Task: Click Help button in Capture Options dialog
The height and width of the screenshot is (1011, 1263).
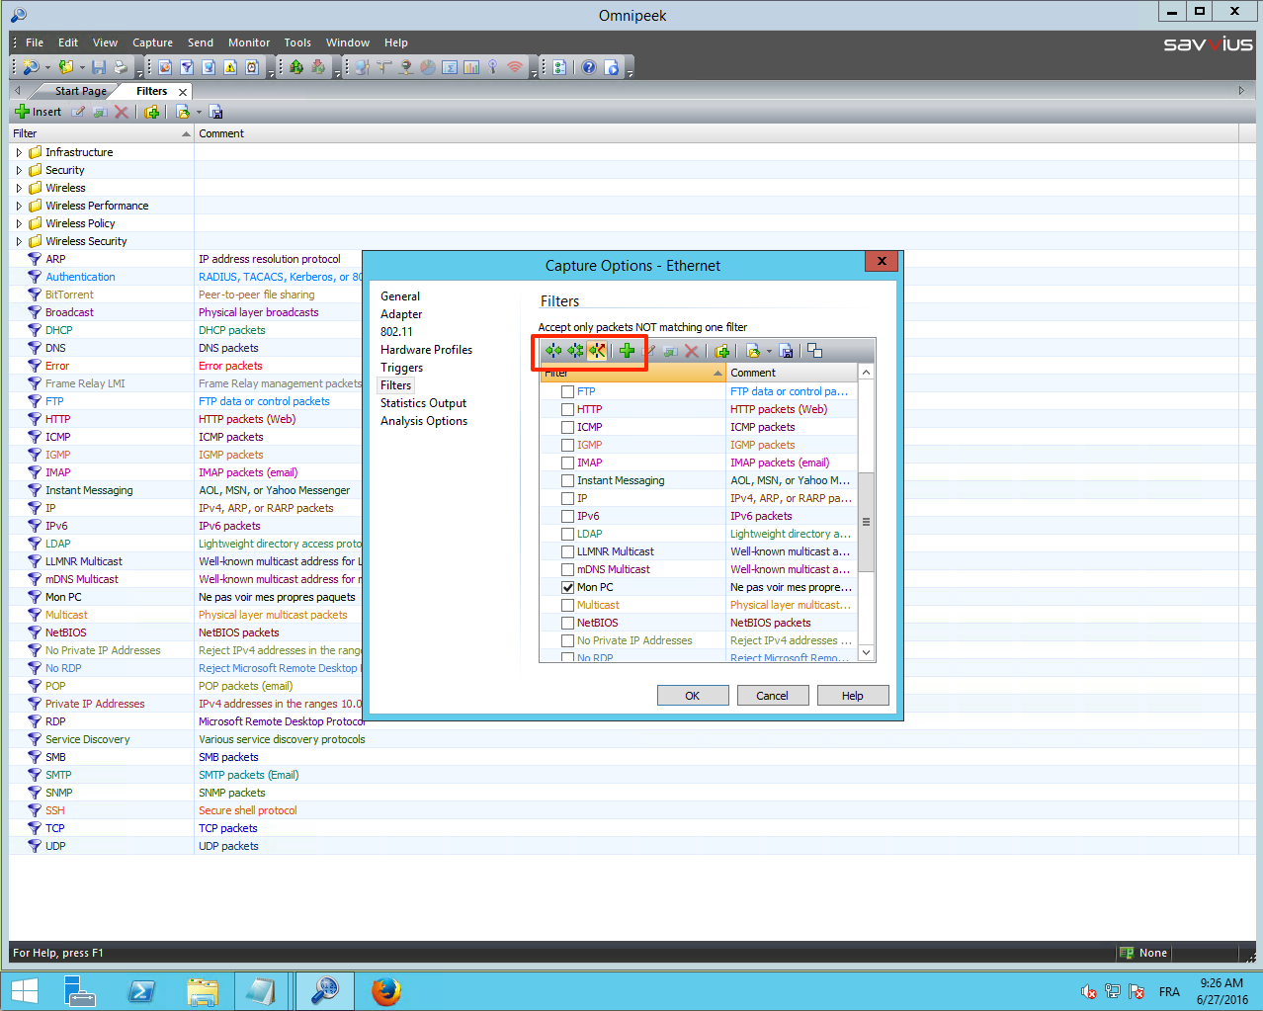Action: coord(853,696)
